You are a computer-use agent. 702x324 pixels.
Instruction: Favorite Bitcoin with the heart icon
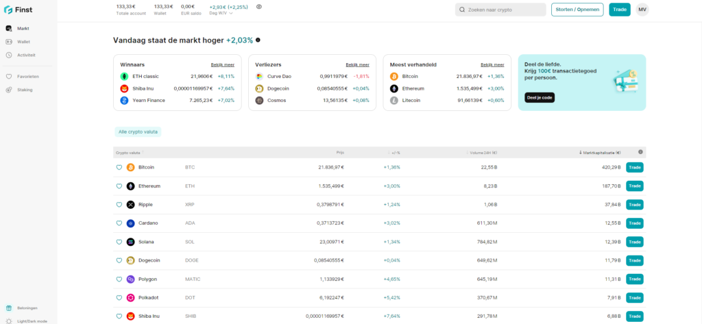(x=119, y=167)
